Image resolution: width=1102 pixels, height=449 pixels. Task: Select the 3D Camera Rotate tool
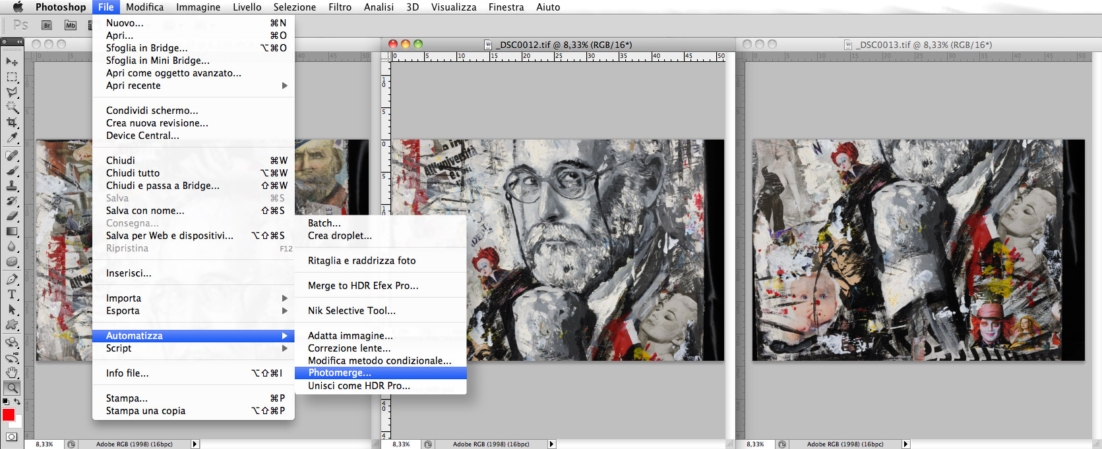12,357
